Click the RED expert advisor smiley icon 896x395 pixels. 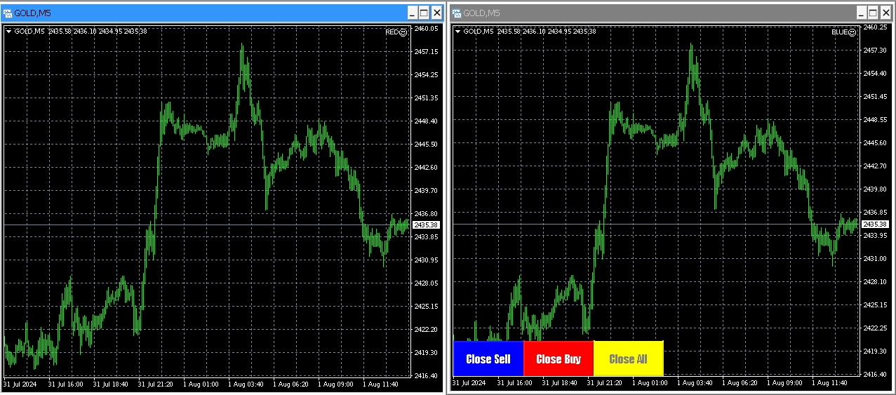(x=403, y=32)
